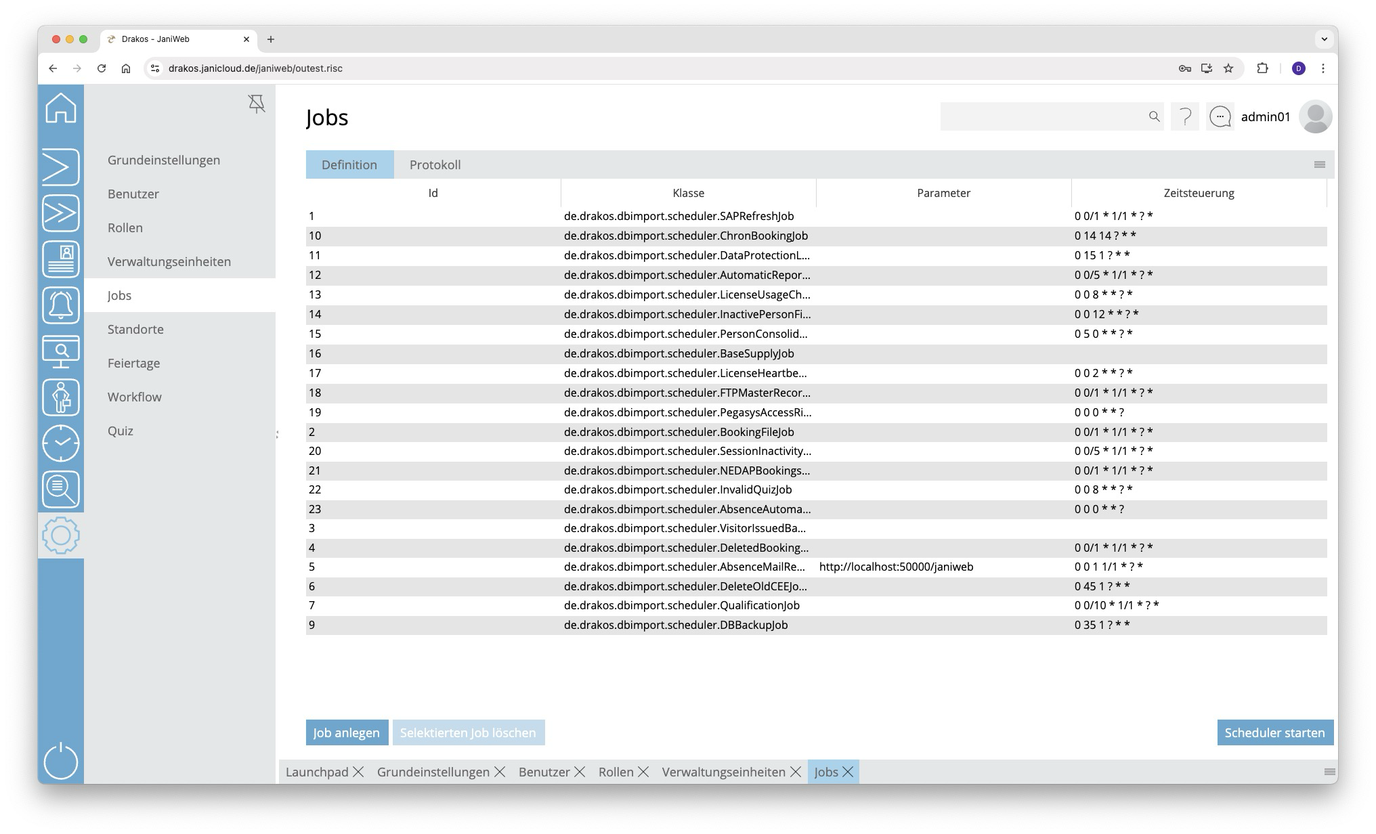Open the help question mark icon
The height and width of the screenshot is (834, 1376).
1185,117
